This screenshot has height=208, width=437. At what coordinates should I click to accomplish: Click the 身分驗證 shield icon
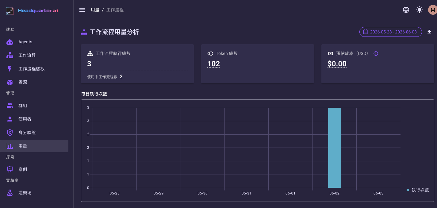pos(10,133)
